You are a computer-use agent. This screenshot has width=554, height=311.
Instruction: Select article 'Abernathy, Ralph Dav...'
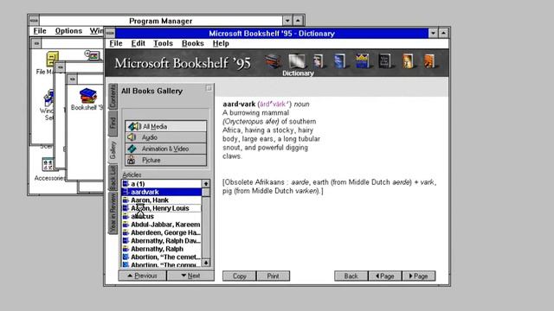point(162,240)
